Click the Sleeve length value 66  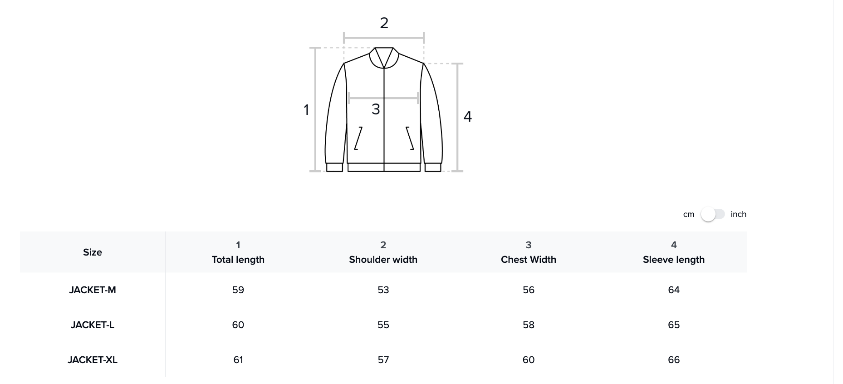[x=674, y=359]
